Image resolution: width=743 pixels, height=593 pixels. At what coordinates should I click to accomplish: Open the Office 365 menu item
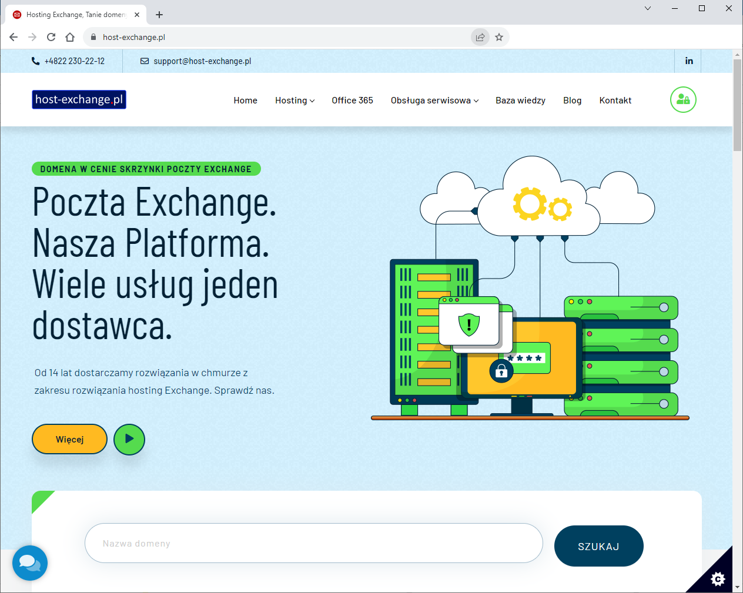coord(352,100)
